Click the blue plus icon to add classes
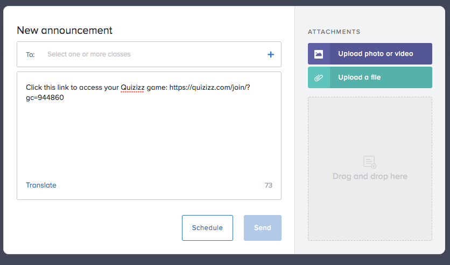The width and height of the screenshot is (450, 265). 271,54
